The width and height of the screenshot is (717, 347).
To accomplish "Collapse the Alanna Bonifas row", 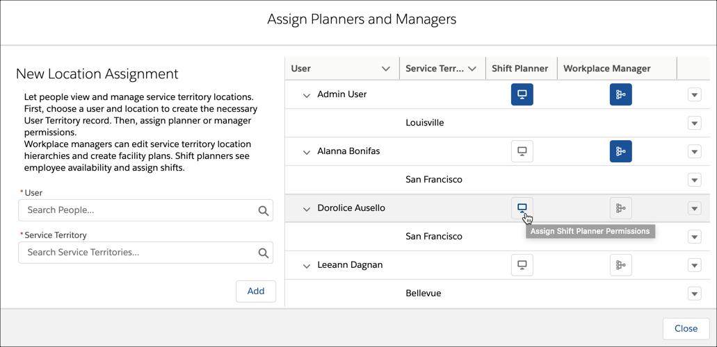I will pos(307,151).
